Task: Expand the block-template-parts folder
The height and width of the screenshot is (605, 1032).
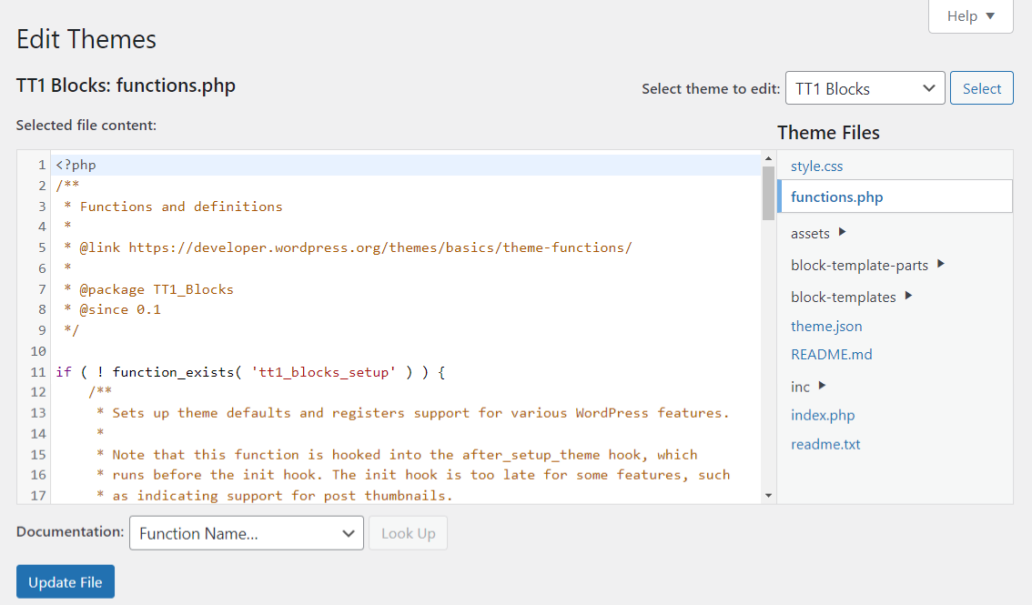Action: point(859,265)
